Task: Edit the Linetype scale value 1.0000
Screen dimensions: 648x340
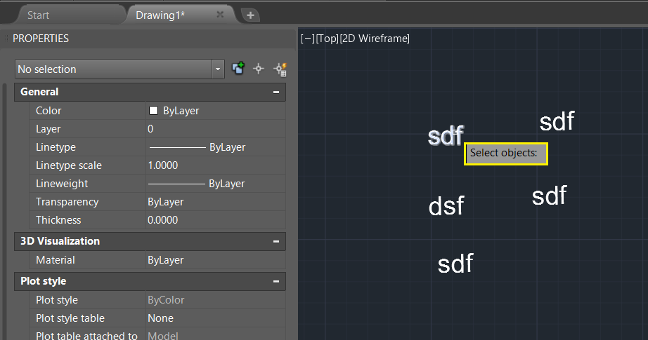Action: [x=216, y=165]
